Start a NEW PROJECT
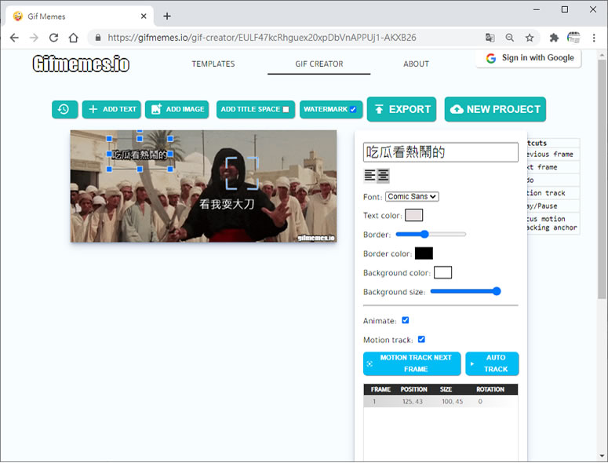The image size is (608, 463). point(495,109)
